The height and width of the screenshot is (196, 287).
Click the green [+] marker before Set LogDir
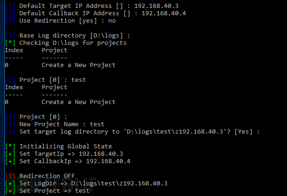pyautogui.click(x=10, y=184)
